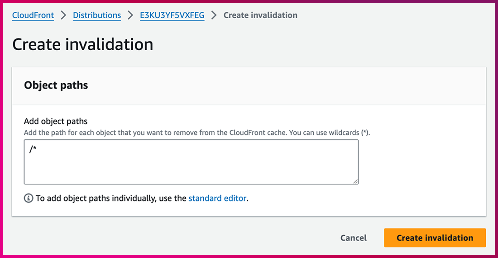
Task: Click the Create invalidation page heading
Action: pos(82,44)
